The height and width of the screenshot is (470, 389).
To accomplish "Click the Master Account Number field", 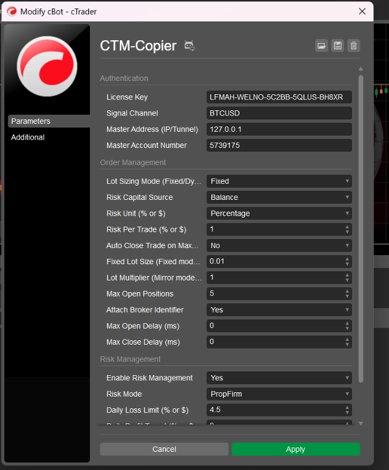I will (x=279, y=145).
